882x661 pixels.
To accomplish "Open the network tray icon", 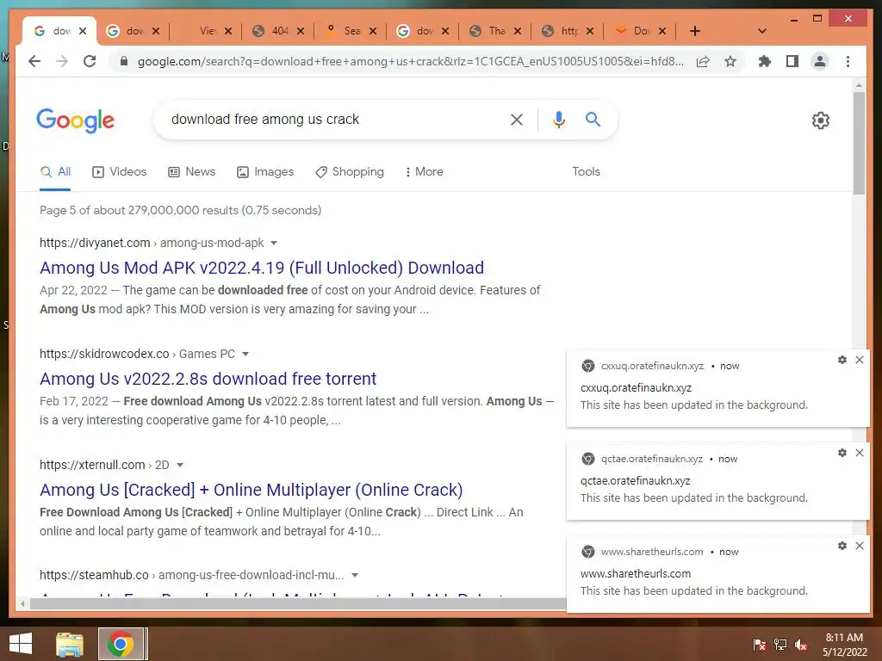I will point(780,645).
